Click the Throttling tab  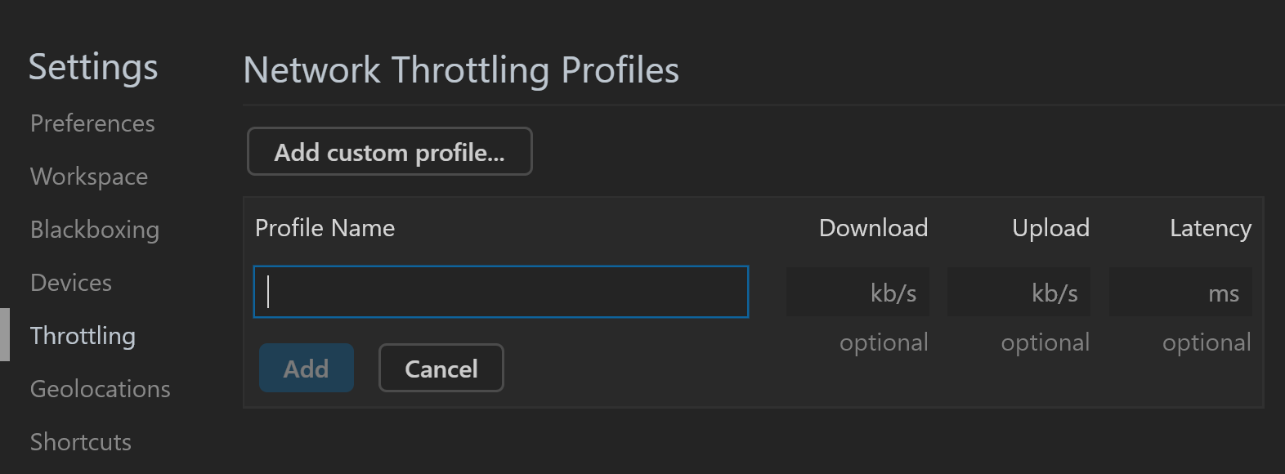[x=83, y=336]
